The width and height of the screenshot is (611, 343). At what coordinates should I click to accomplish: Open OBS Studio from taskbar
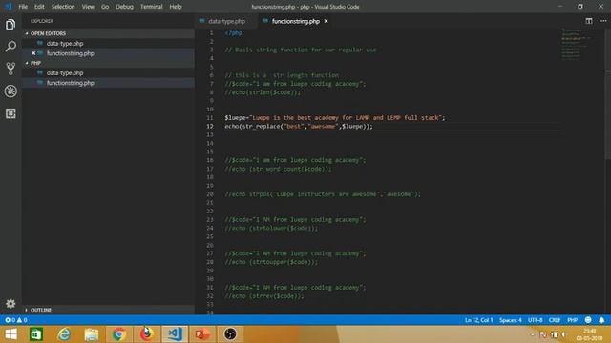[x=230, y=334]
